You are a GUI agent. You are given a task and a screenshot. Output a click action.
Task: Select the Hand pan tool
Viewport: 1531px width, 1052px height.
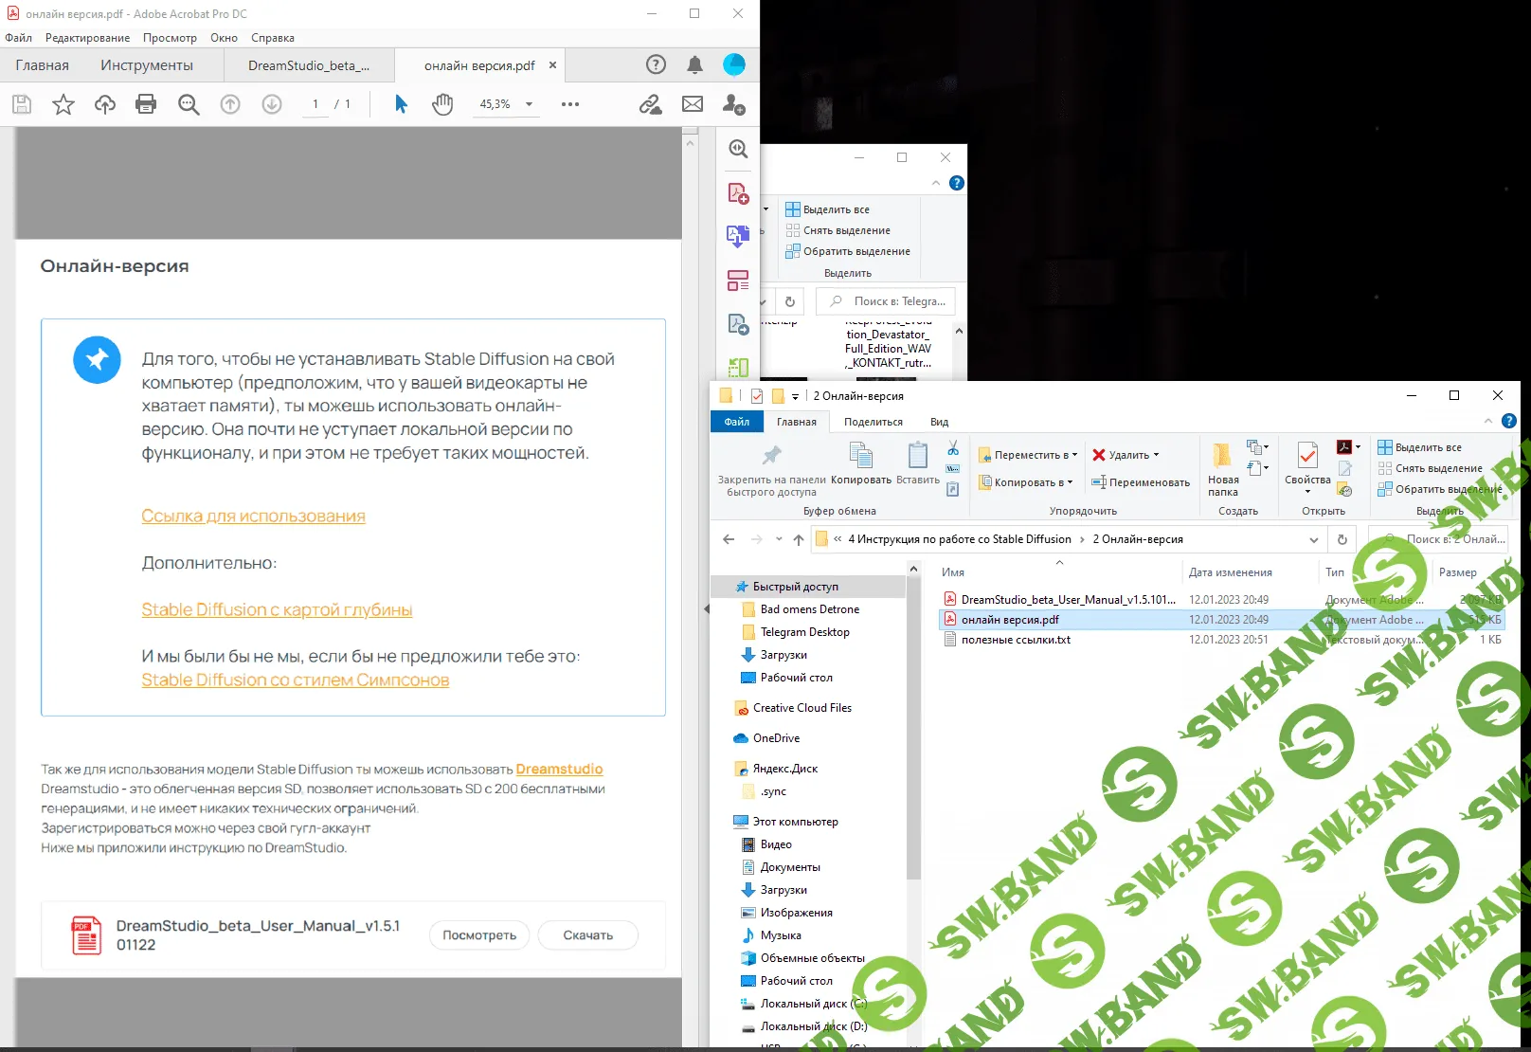(442, 104)
